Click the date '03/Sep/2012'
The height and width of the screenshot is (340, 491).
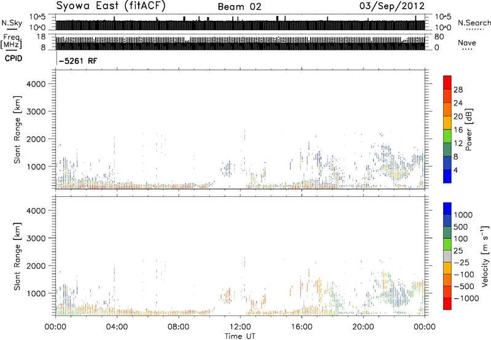click(392, 6)
